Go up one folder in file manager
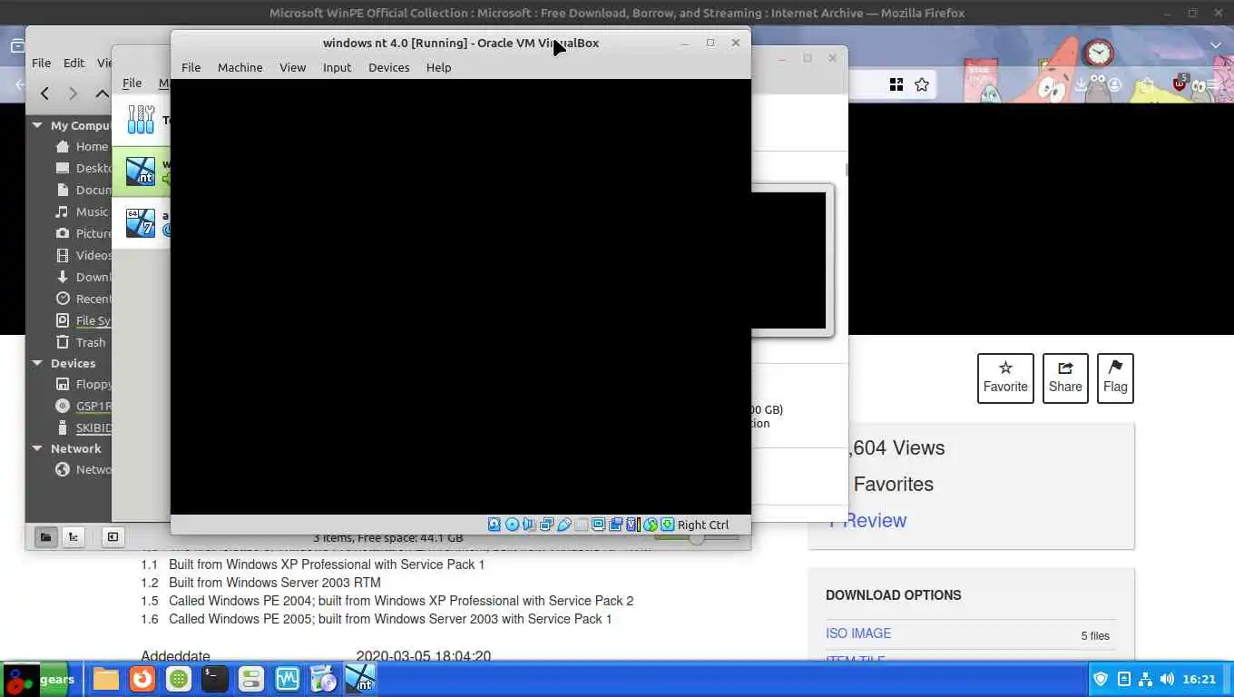1234x697 pixels. coord(102,93)
